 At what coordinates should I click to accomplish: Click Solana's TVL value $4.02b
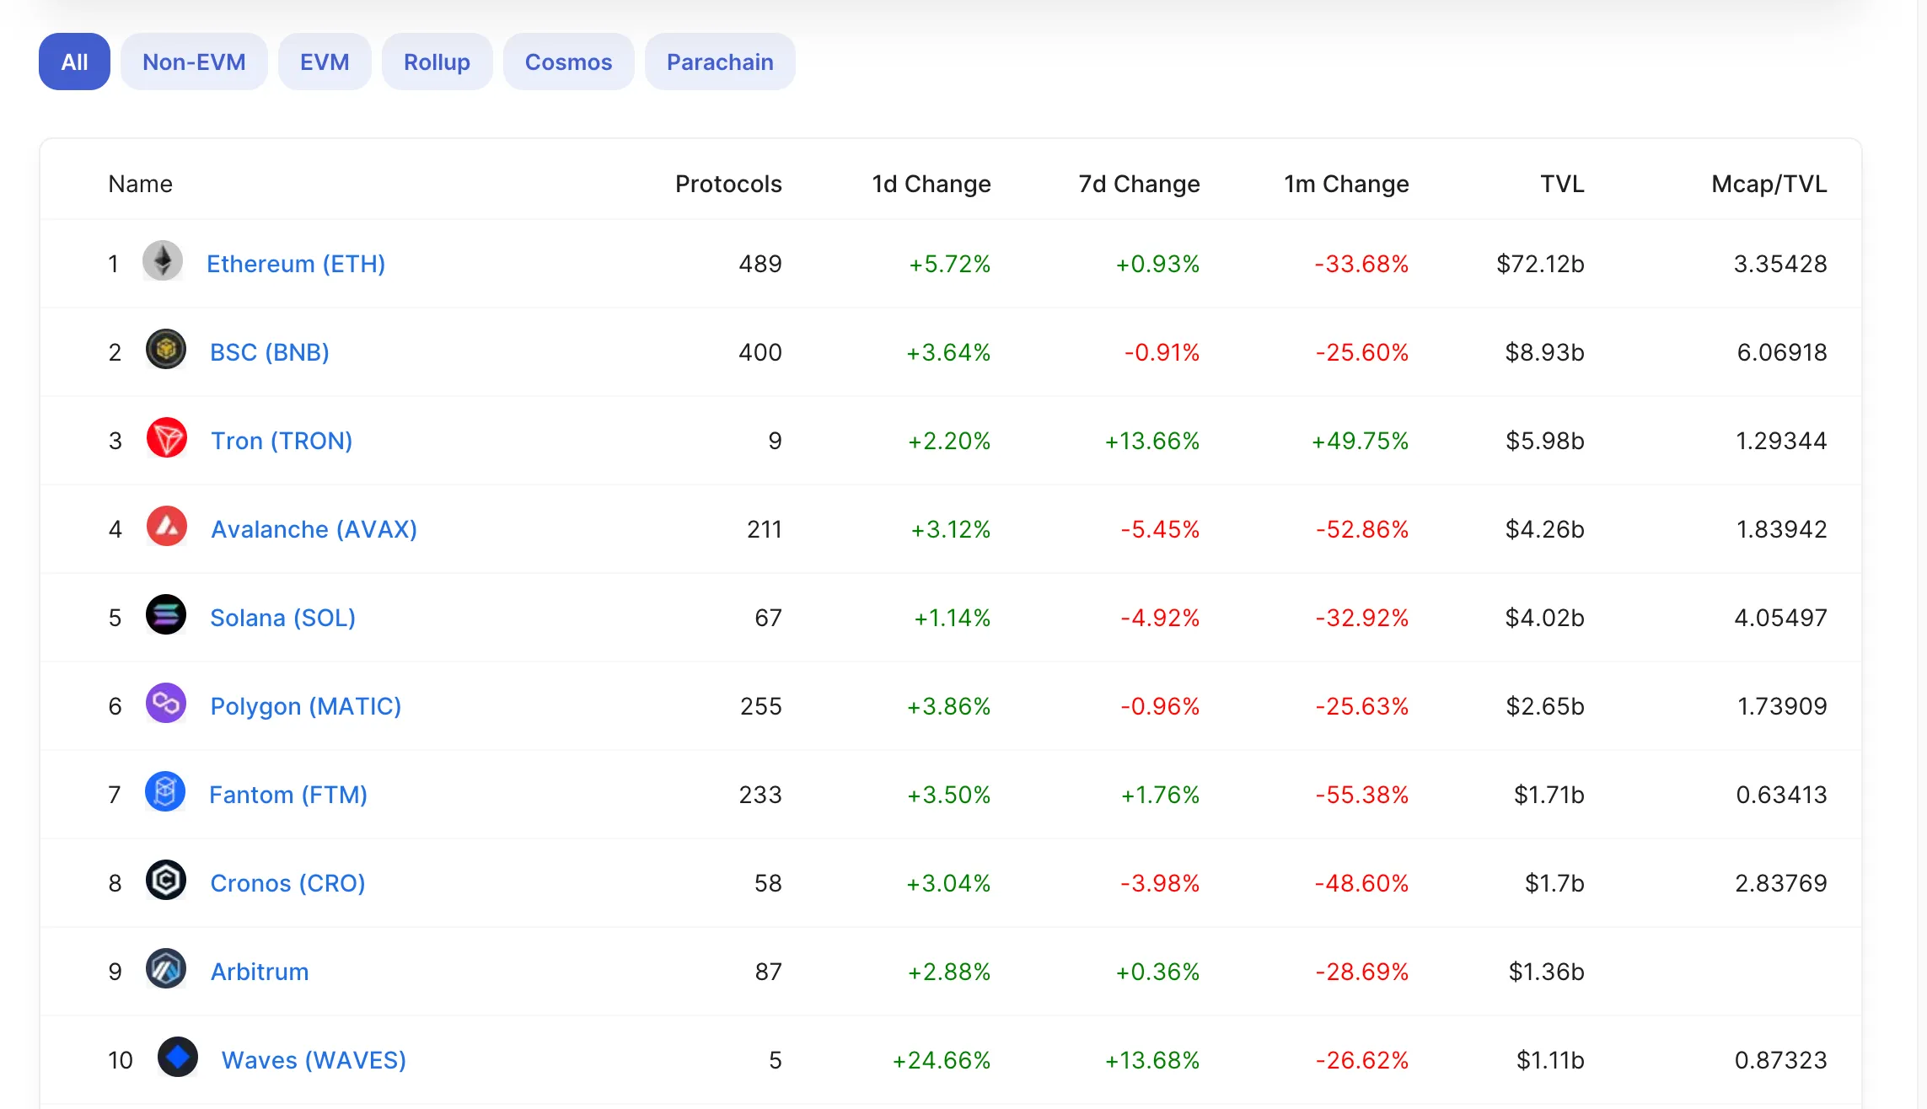click(1545, 618)
